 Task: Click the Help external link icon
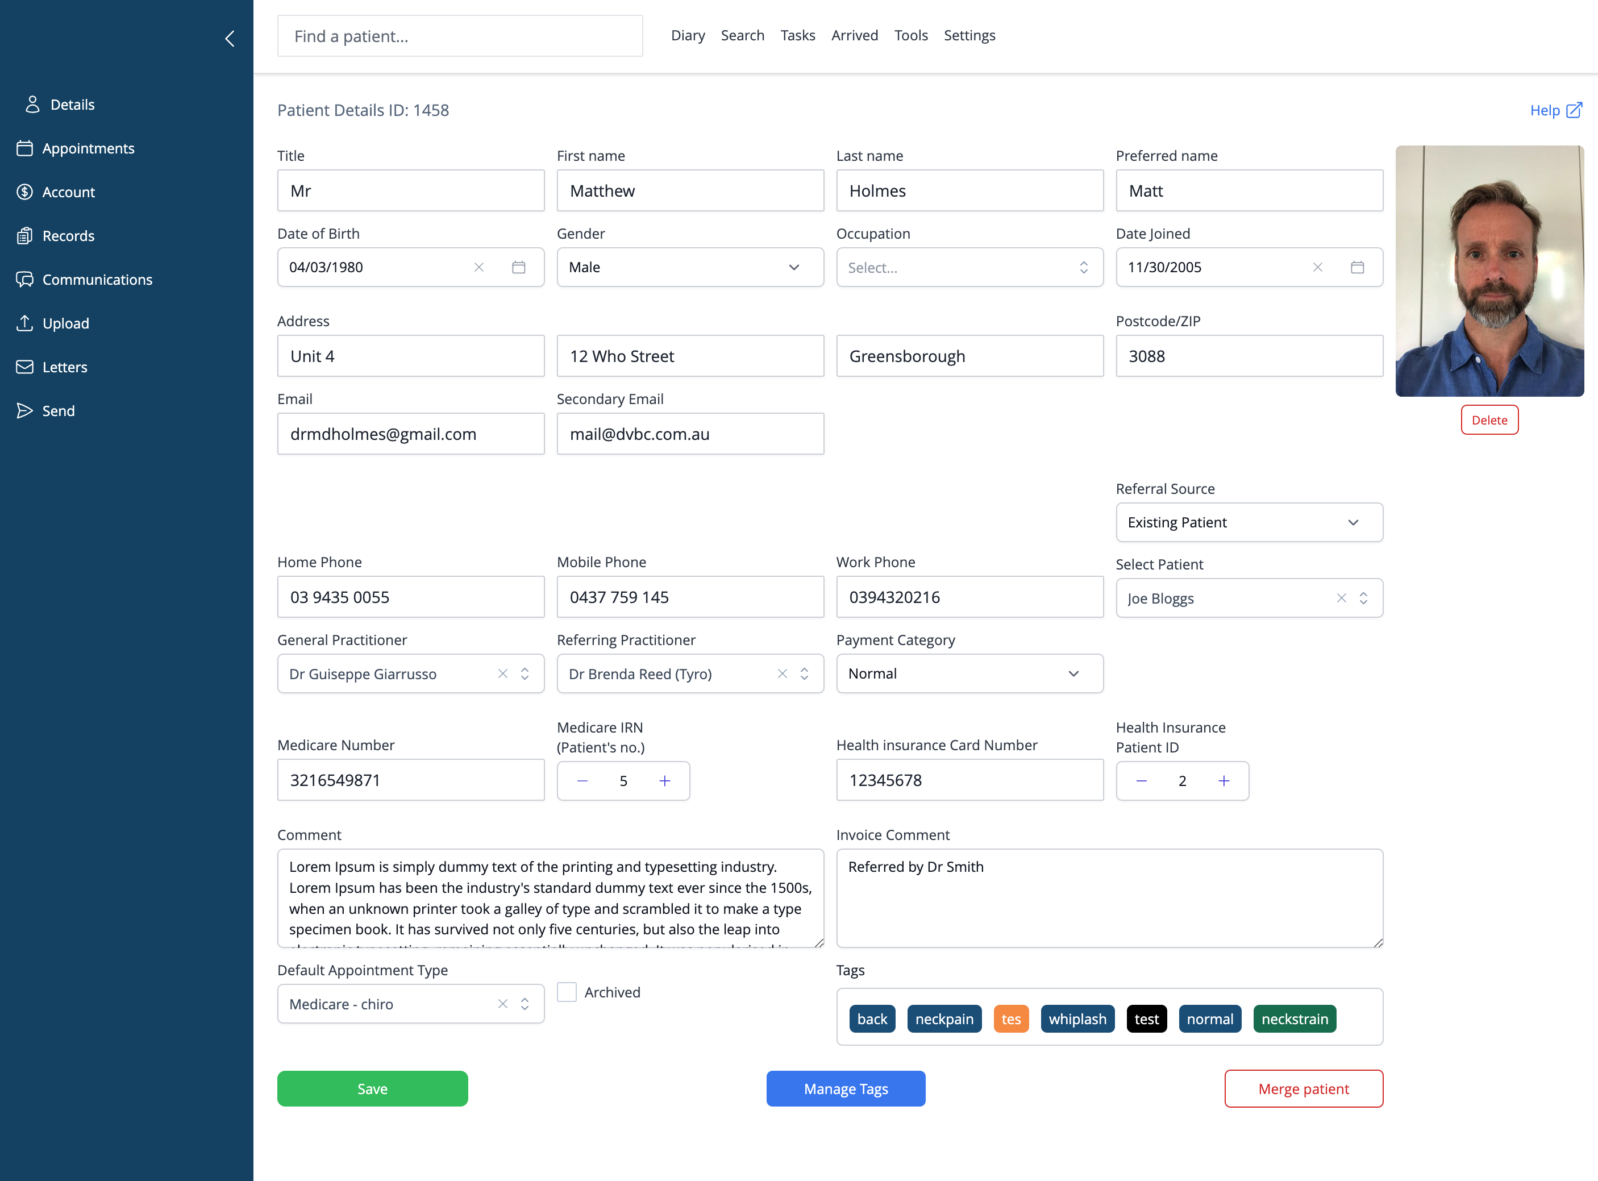click(x=1574, y=111)
